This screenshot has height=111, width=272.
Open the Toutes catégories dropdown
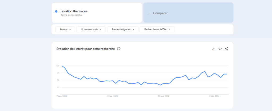pyautogui.click(x=122, y=29)
